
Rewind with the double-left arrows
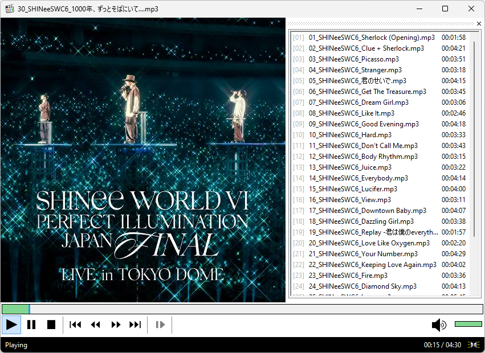95,325
